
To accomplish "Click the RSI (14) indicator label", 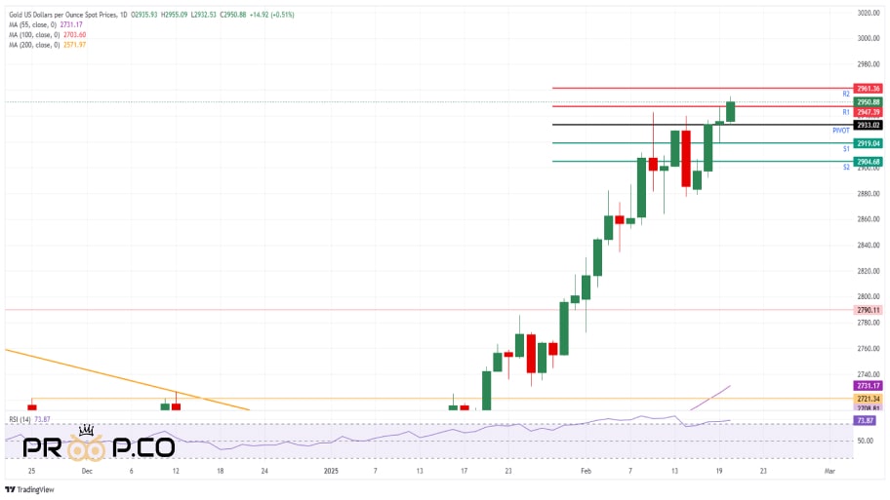I will coord(20,419).
